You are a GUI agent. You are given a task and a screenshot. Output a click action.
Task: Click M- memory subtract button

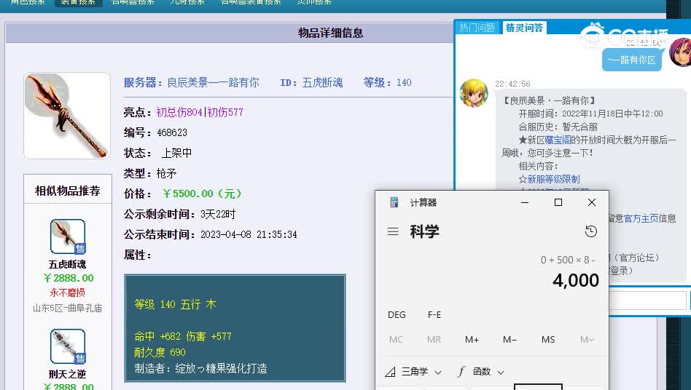pos(510,340)
